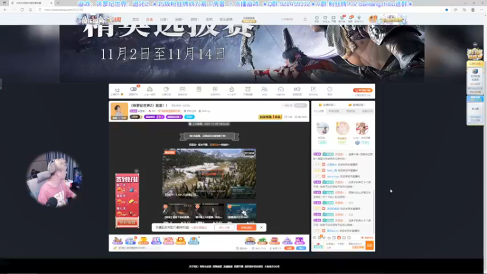Open the 首页 navigation item
This screenshot has height=274, width=487.
coord(136,19)
